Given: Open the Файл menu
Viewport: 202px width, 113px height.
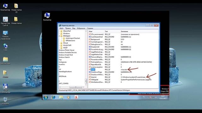Looking at the screenshot, I should coord(62,28).
